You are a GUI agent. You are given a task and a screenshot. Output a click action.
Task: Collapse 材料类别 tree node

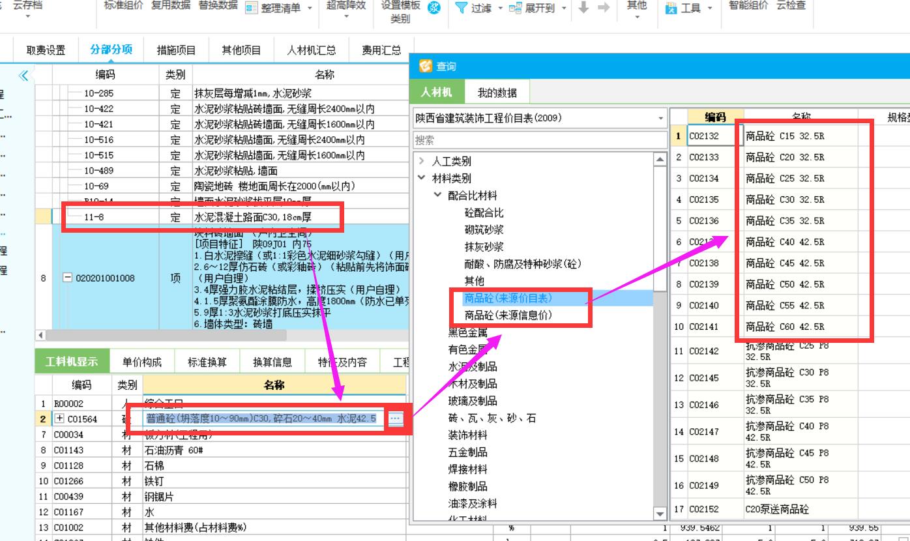pos(422,178)
